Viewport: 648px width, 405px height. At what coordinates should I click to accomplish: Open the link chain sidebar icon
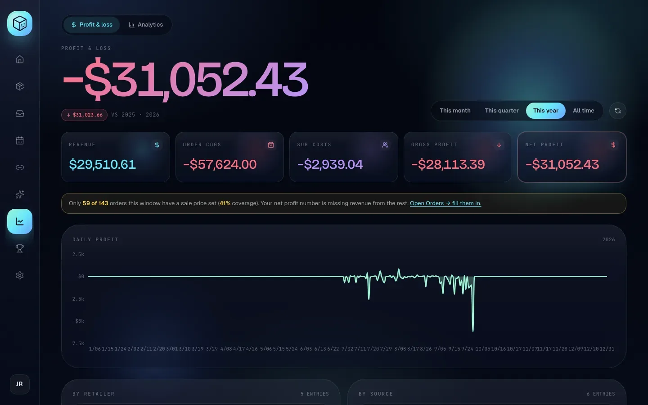(20, 167)
